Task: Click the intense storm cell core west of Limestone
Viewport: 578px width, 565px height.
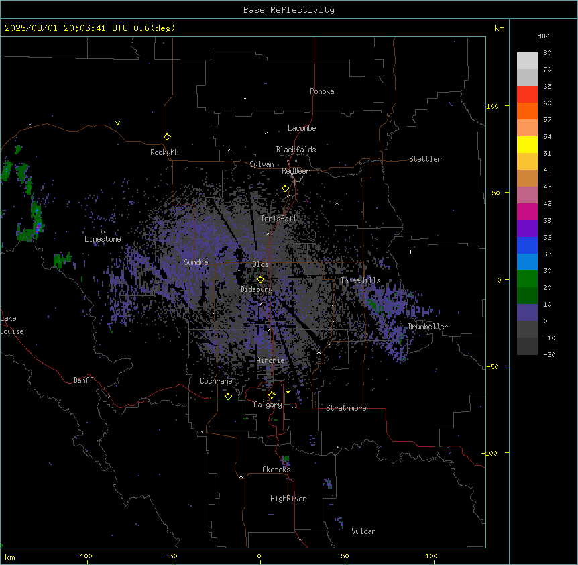Action: [x=38, y=226]
